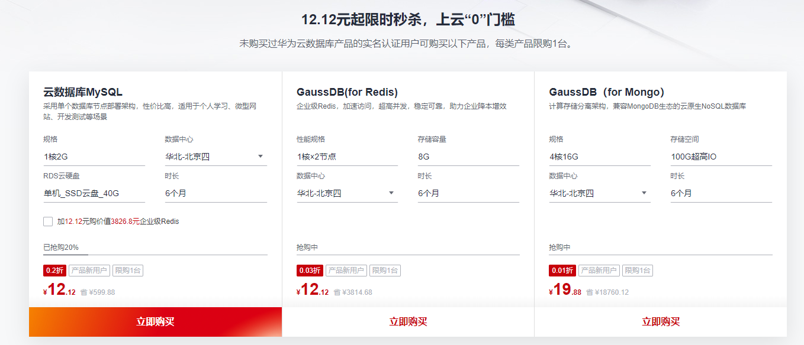Click the 0.2折 discount badge

[x=54, y=271]
